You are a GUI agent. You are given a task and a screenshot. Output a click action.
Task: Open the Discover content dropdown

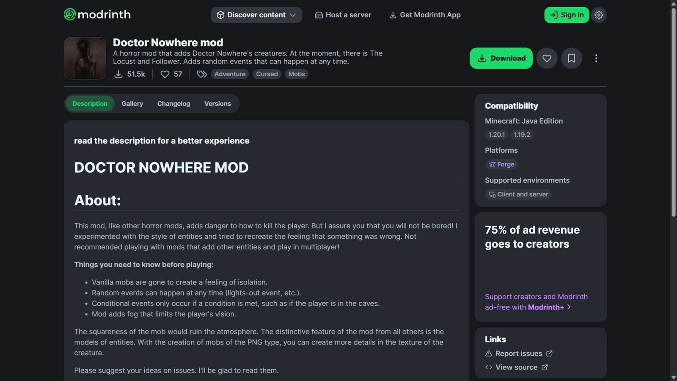[x=256, y=15]
